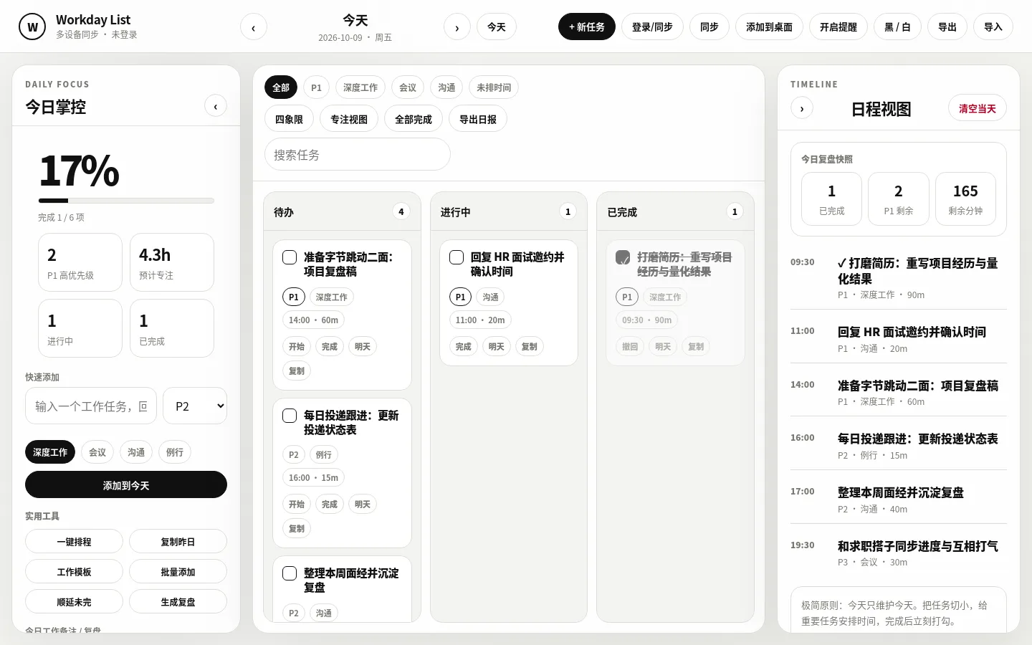Screen dimensions: 1032x645
Task: Collapse the 今日掌控 panel chevron
Action: (216, 106)
